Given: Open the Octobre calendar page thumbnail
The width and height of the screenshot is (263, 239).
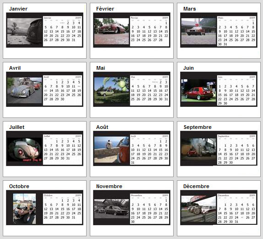Looking at the screenshot, I should point(44,208).
